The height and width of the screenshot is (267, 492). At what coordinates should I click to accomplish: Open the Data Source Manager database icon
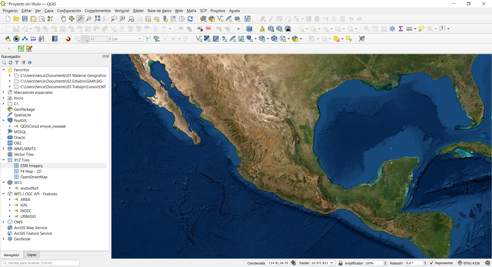pyautogui.click(x=249, y=29)
